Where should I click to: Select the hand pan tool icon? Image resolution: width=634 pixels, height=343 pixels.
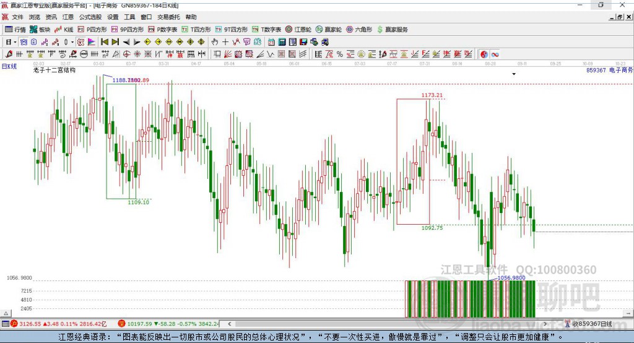[215, 41]
